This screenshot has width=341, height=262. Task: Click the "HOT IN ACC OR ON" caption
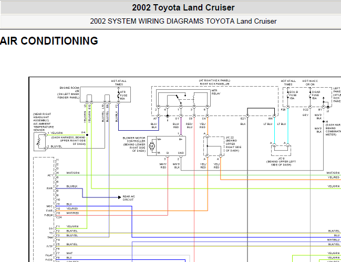click(310, 82)
